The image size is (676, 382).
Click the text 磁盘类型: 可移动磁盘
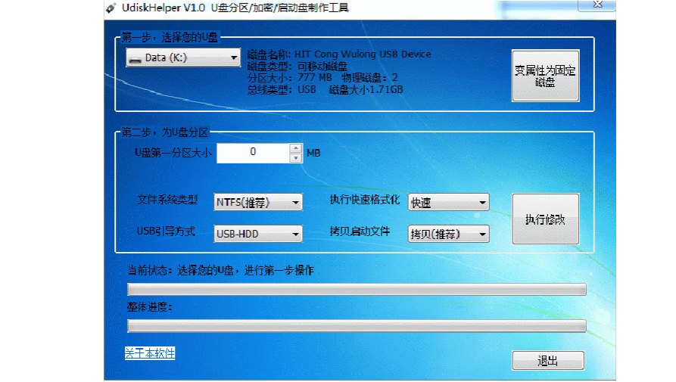click(x=298, y=67)
